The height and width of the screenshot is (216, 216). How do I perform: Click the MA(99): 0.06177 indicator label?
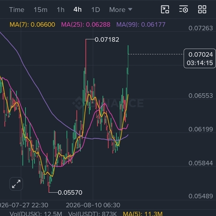(141, 25)
